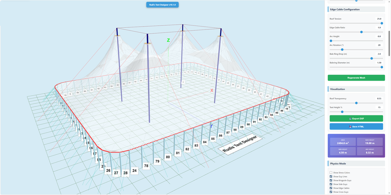The height and width of the screenshot is (195, 391).
Task: Click stake label 91 in the viewport
Action: (x=255, y=122)
